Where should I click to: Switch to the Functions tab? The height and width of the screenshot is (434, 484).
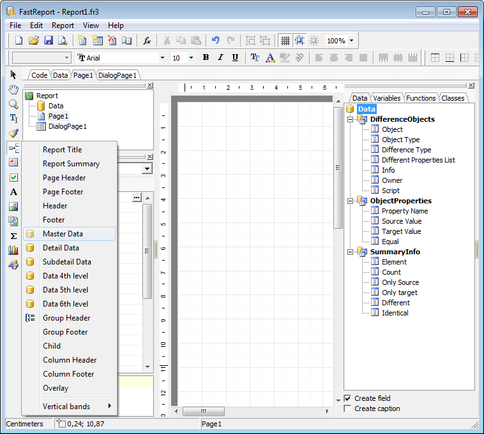click(x=421, y=98)
